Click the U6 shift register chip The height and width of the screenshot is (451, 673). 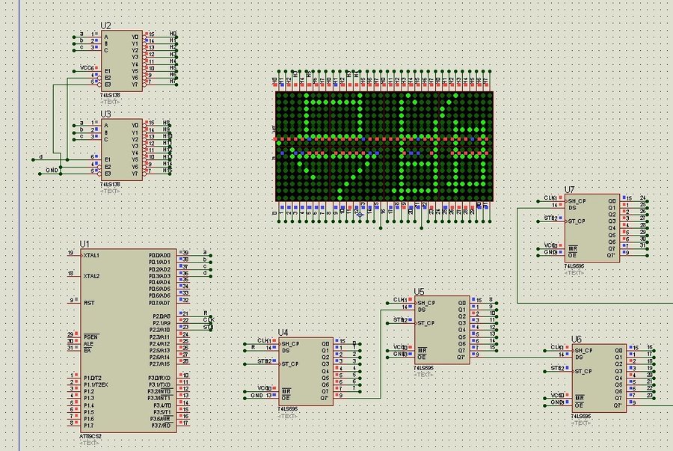599,377
